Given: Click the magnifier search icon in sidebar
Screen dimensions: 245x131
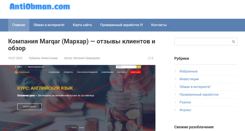Looking at the screenshot, I should click(233, 42).
